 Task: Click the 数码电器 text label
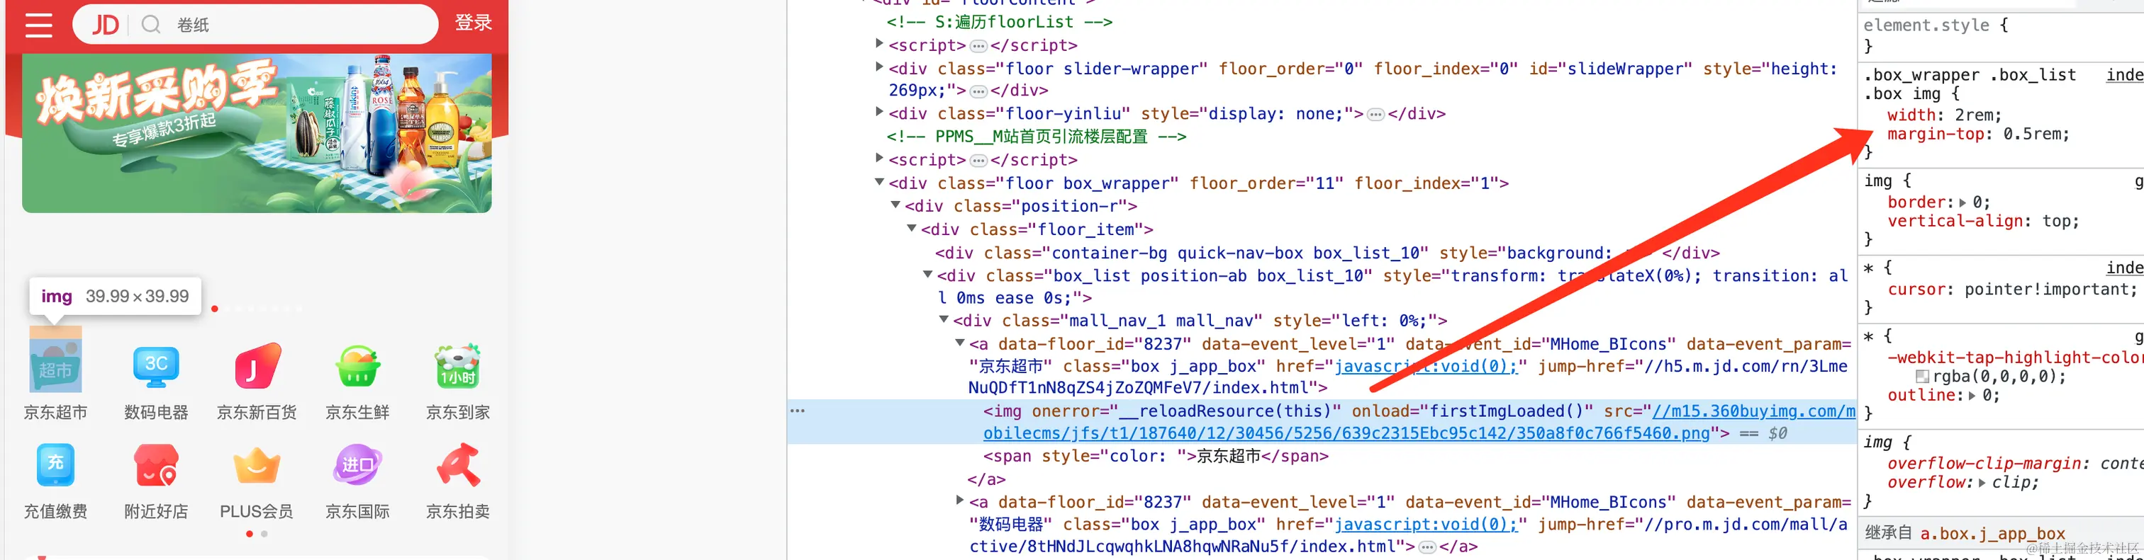pos(157,412)
